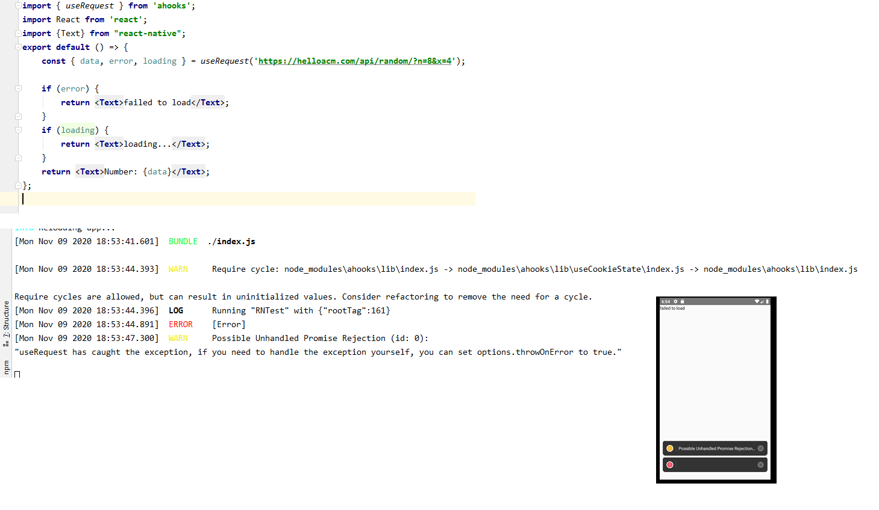Click the 'useRequest' import identifier
879x510 pixels.
click(90, 5)
